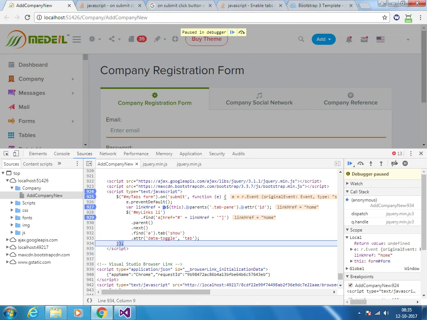Viewport: 427px width, 320px height.
Task: Click the blue Add button
Action: click(x=324, y=39)
